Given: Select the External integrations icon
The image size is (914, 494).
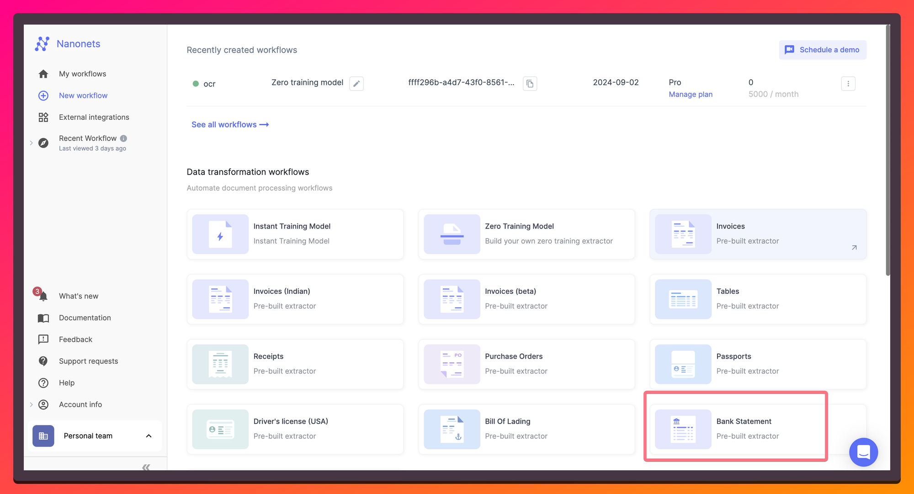Looking at the screenshot, I should pyautogui.click(x=43, y=117).
